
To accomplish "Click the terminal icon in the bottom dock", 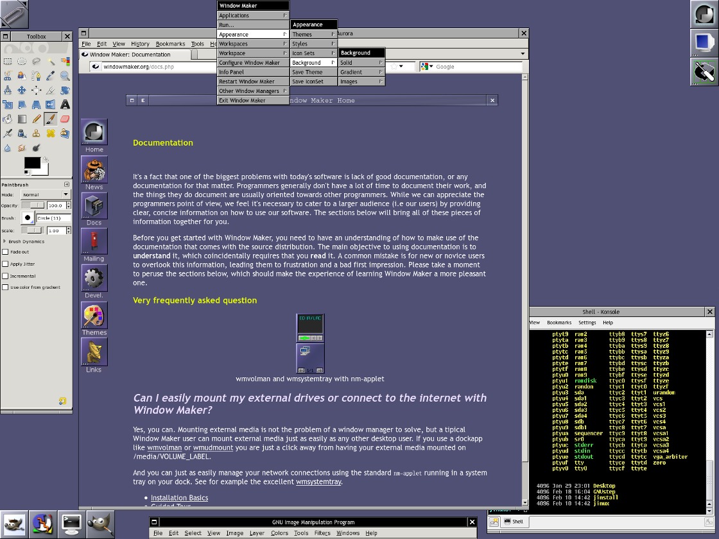I will click(x=71, y=524).
